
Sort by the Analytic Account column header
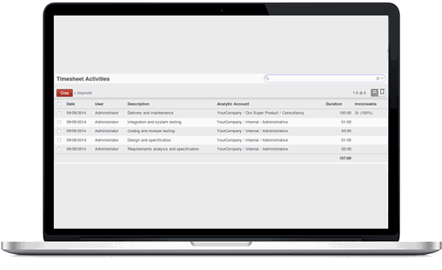tap(233, 104)
